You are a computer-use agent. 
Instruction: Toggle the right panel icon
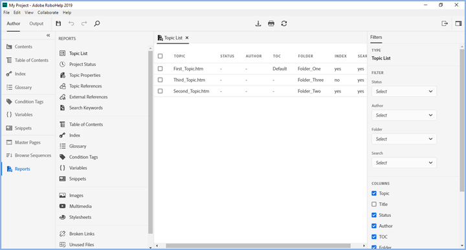458,23
